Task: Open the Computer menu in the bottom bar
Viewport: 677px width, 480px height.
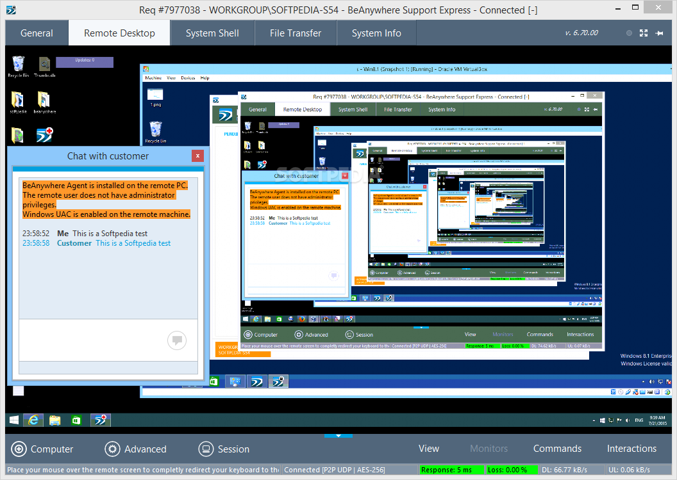Action: (42, 449)
